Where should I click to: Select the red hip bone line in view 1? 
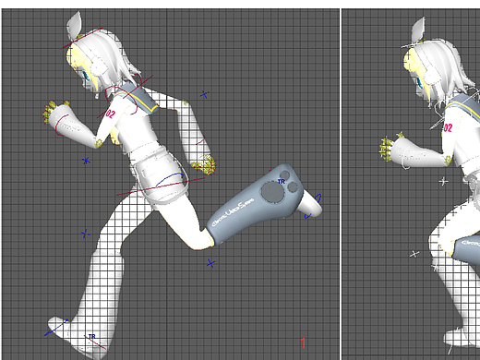[x=161, y=186]
